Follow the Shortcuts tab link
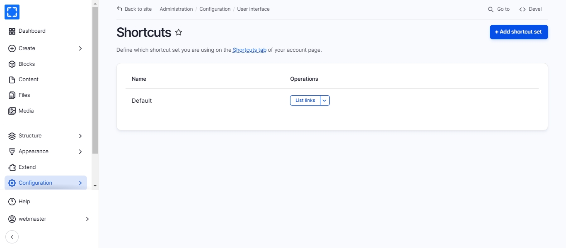Screen dimensions: 566x248 (x=249, y=50)
